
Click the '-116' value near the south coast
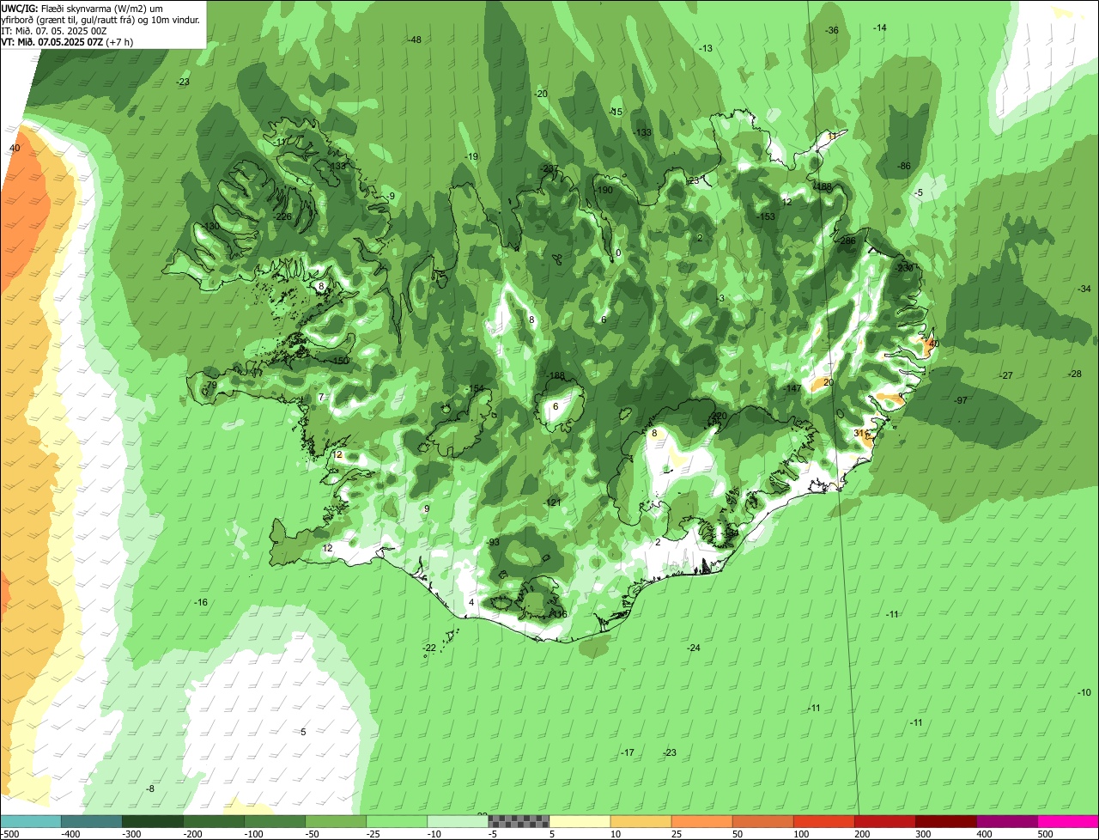[x=558, y=614]
